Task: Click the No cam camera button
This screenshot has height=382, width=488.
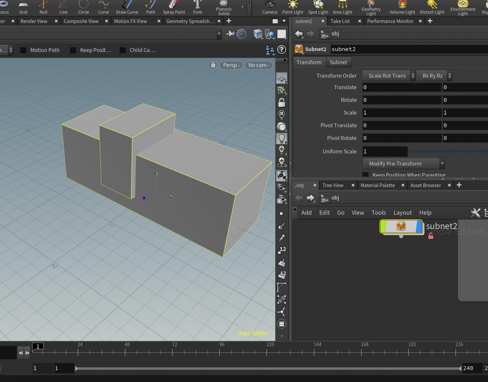Action: (x=258, y=65)
